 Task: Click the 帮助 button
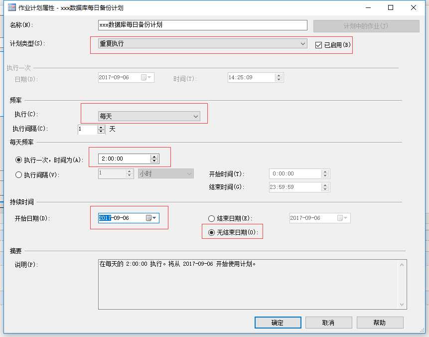380,323
